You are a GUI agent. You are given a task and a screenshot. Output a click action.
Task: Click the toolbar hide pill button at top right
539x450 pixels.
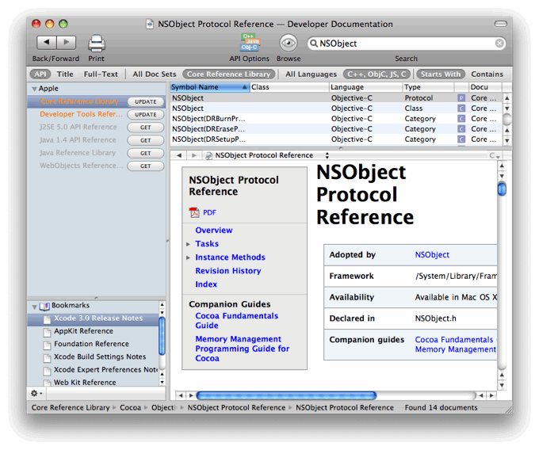click(x=500, y=24)
